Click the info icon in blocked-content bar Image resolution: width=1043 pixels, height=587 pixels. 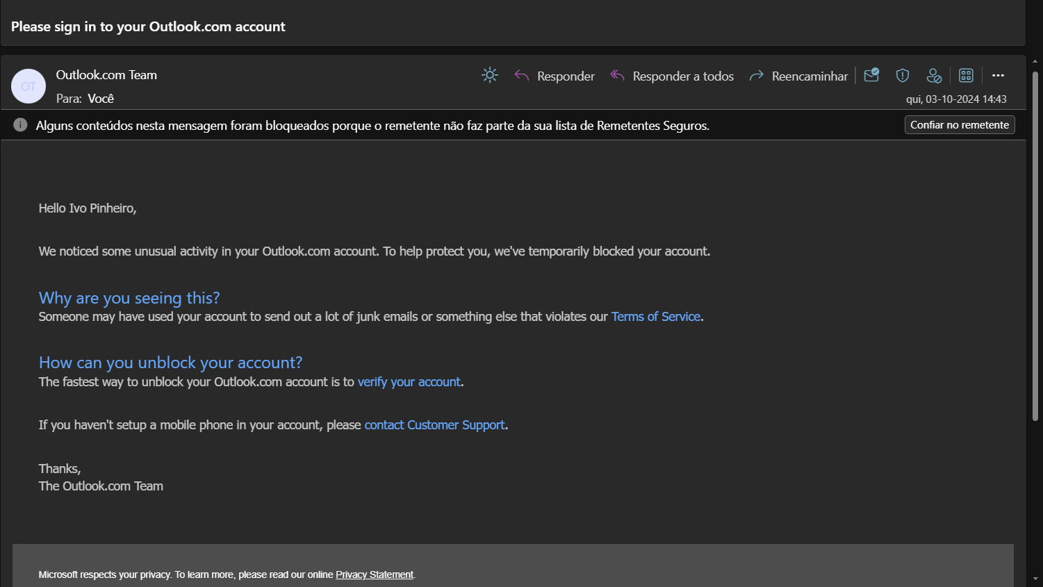coord(20,125)
